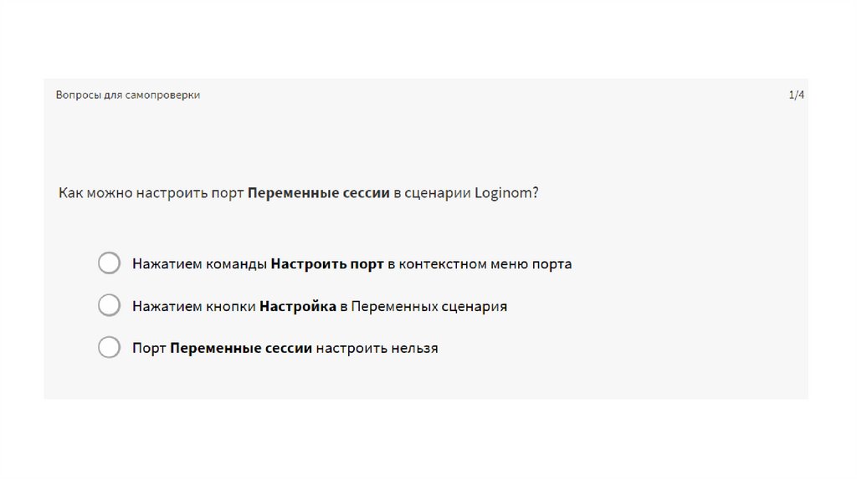Click the text 'в Переменных сценария'
This screenshot has width=857, height=480.
[x=423, y=307]
